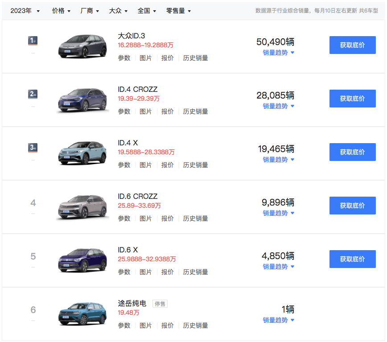Open 历史销量 for ID.6 X
Screen dimensions: 387x342
click(x=195, y=272)
